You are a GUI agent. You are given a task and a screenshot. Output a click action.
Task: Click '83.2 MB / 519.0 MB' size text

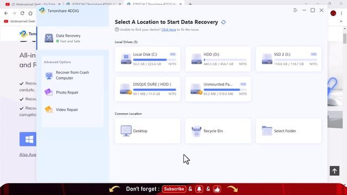(218, 94)
